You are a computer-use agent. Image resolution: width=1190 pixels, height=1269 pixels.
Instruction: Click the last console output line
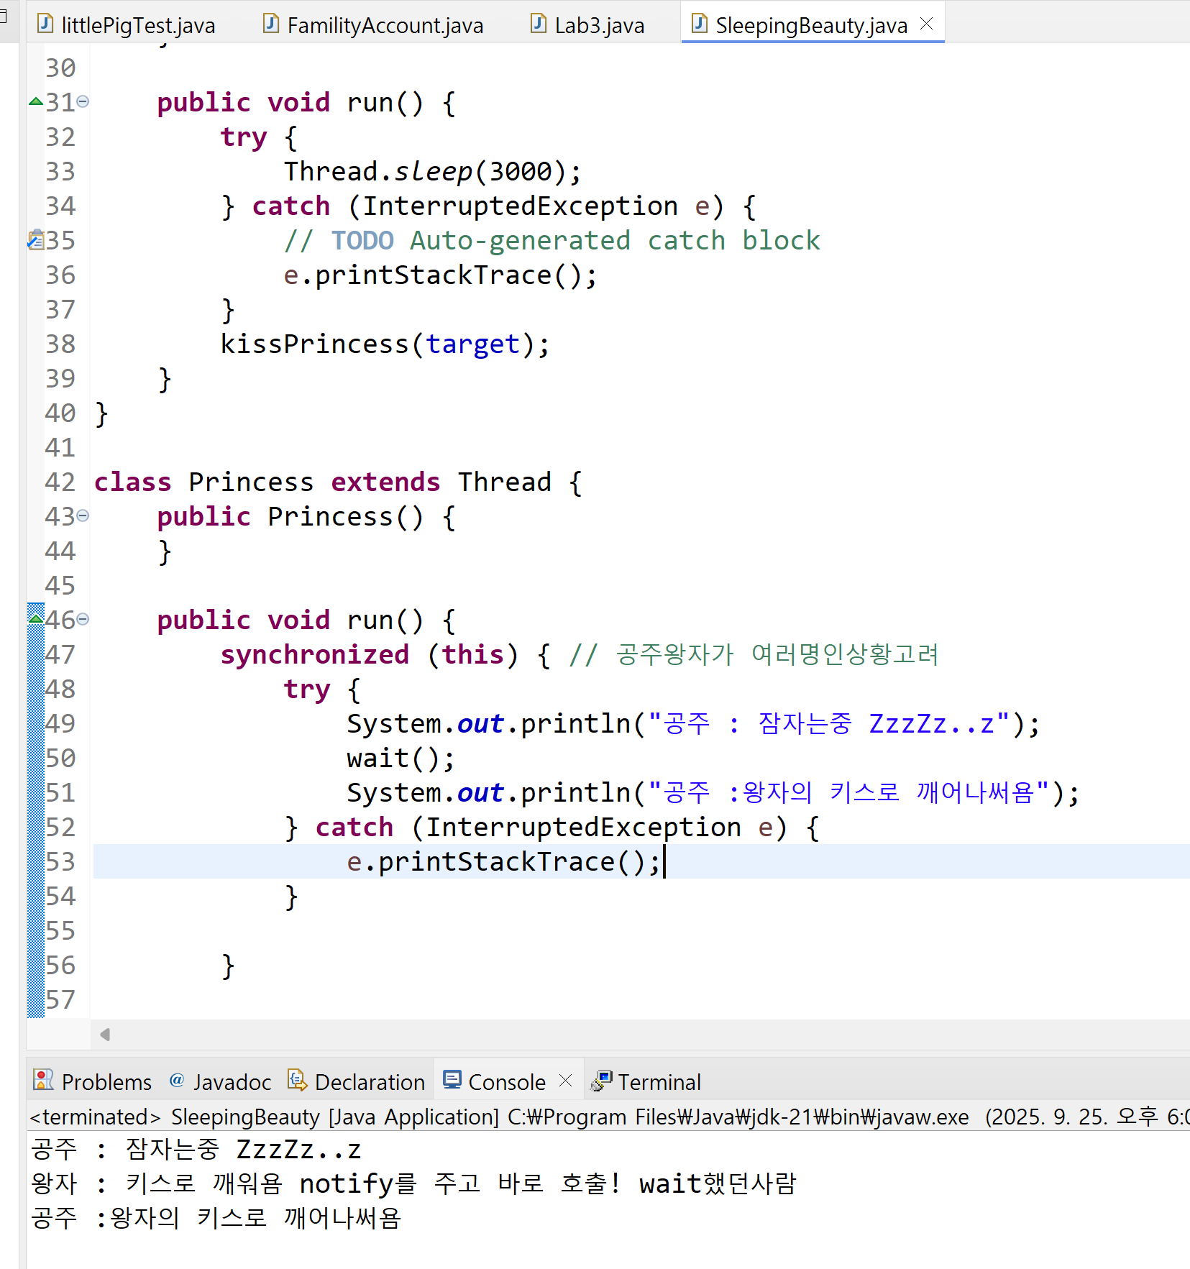pos(216,1218)
